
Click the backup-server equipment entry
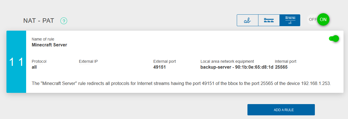pyautogui.click(x=237, y=67)
